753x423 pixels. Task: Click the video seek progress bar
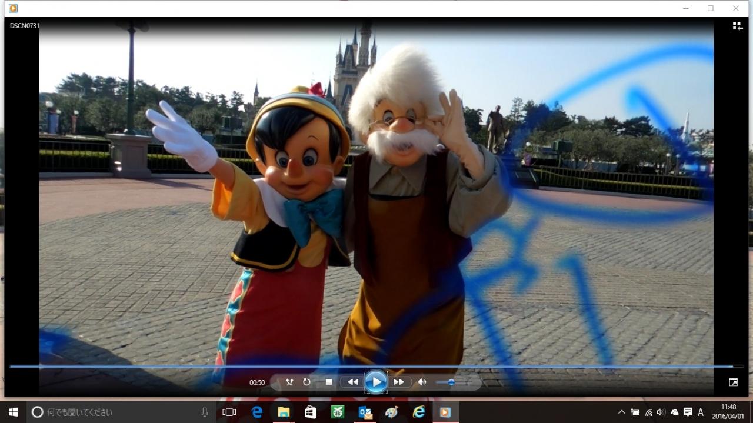click(x=376, y=366)
